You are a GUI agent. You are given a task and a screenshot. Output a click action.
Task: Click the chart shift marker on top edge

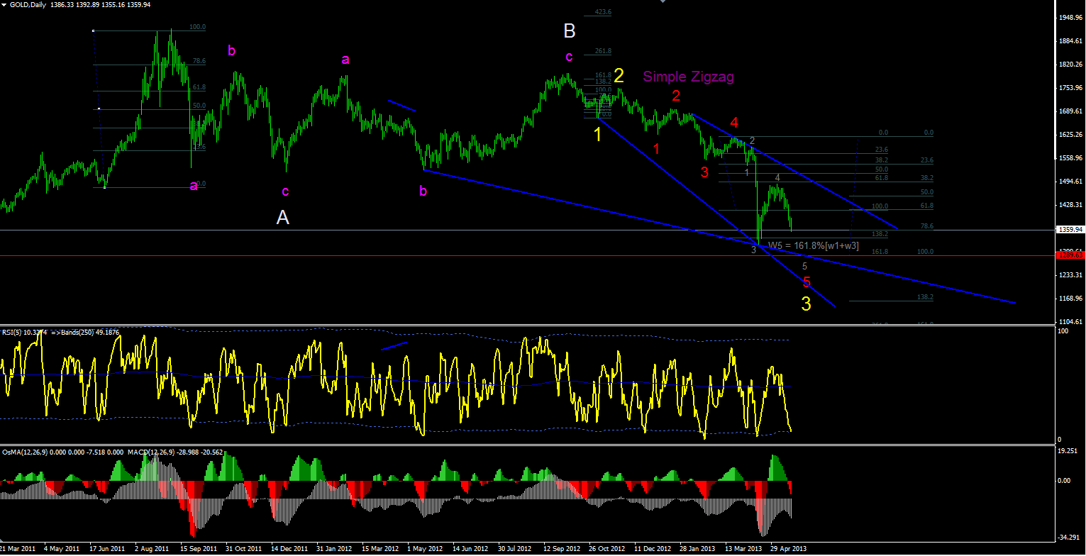tap(663, 2)
